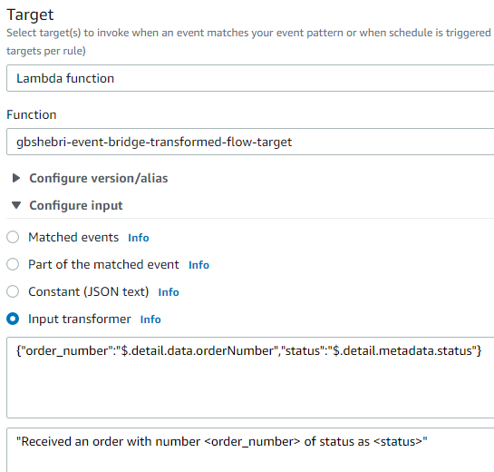Open the Function name dropdown
494x472 pixels.
click(x=250, y=142)
